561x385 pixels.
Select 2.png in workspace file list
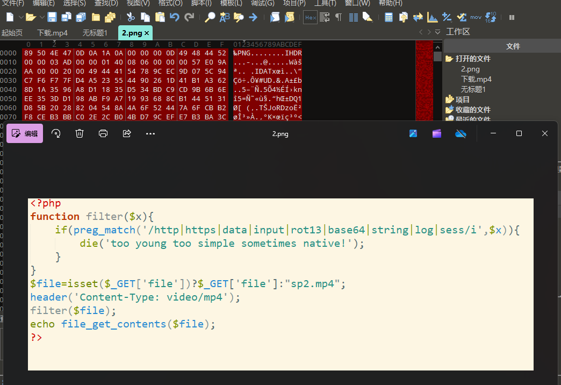[x=470, y=69]
